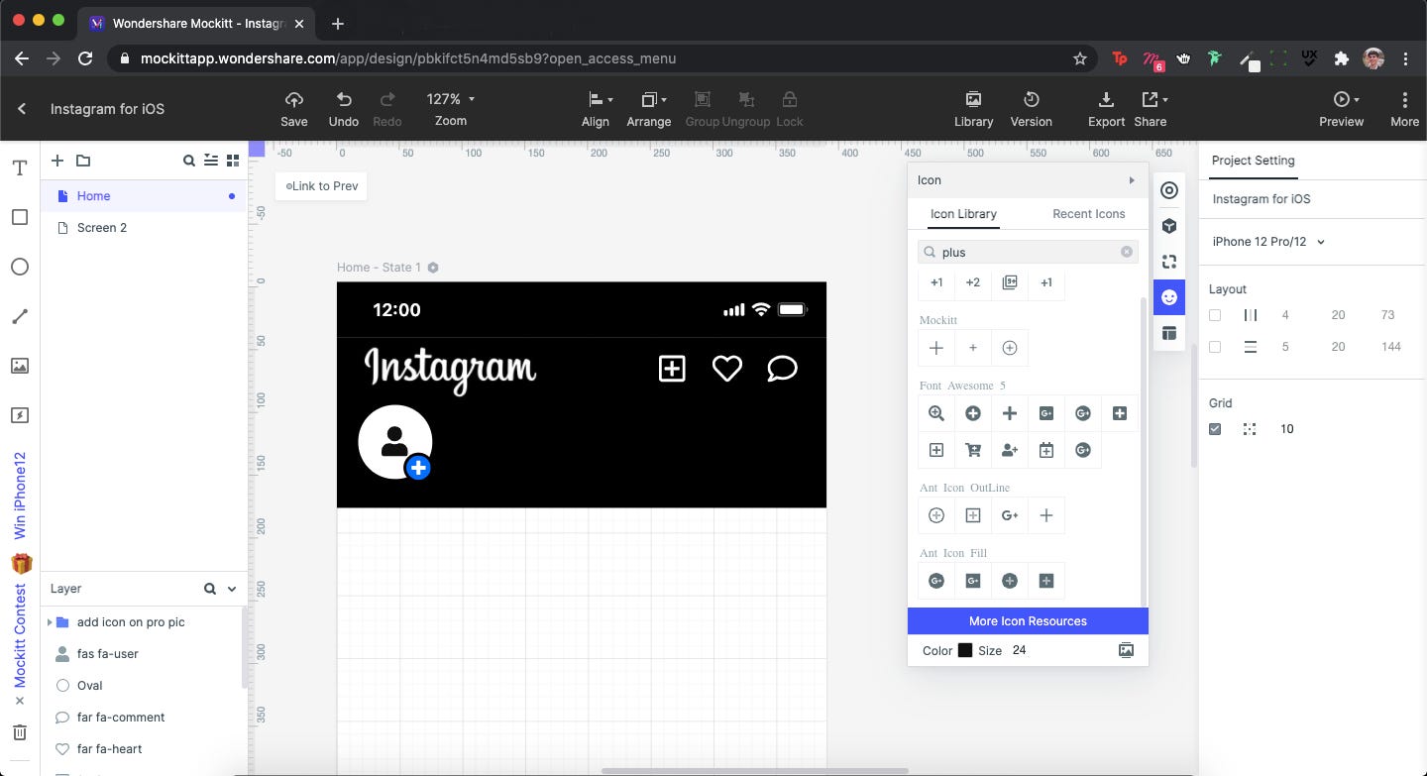
Task: Select the Home page
Action: pos(144,196)
